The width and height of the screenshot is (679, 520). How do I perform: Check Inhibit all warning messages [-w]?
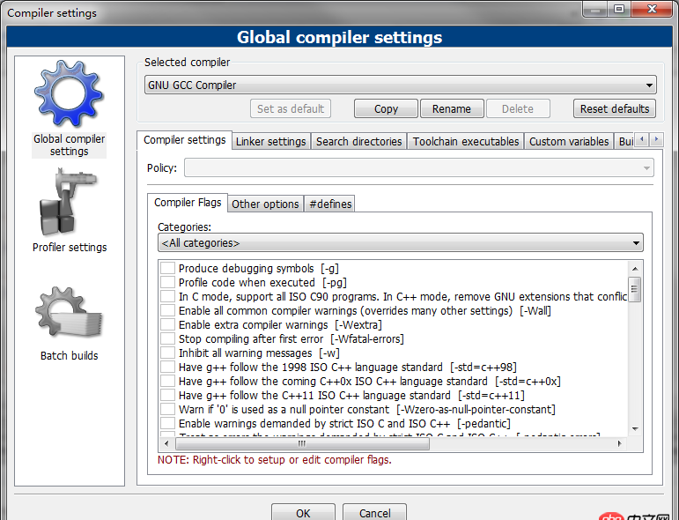[x=167, y=353]
